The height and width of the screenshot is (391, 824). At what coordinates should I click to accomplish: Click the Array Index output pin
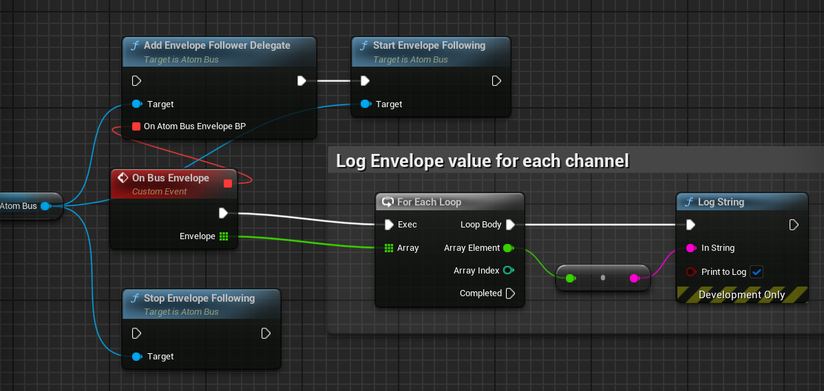[508, 271]
